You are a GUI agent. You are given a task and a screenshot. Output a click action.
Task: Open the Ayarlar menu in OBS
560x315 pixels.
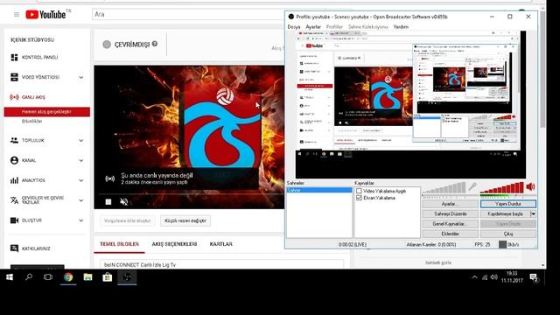tap(313, 27)
